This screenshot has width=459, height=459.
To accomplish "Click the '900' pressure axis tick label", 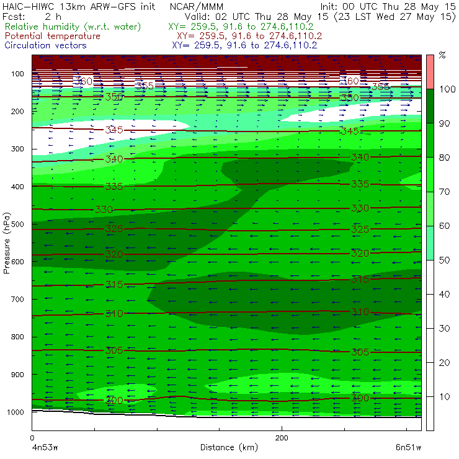I will tap(17, 375).
